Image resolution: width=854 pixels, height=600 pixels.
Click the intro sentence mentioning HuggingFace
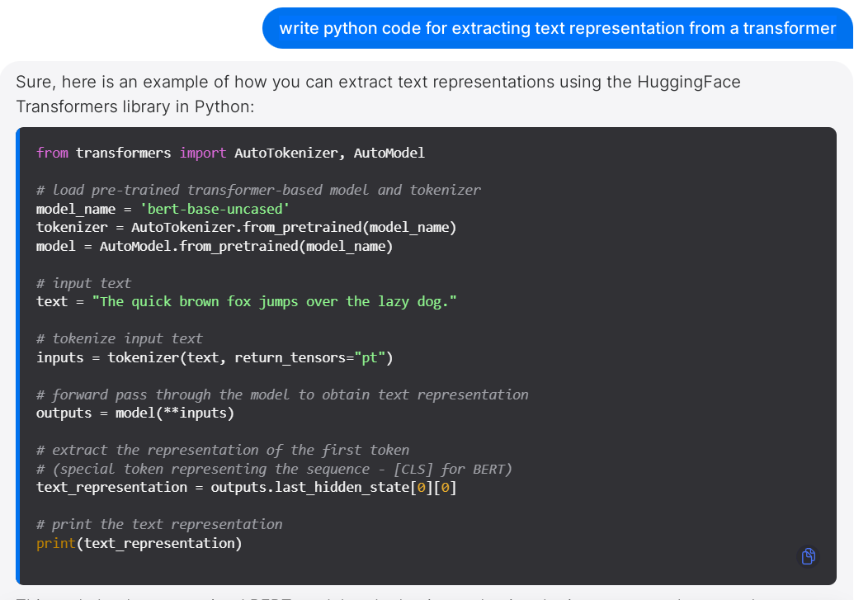[x=378, y=94]
